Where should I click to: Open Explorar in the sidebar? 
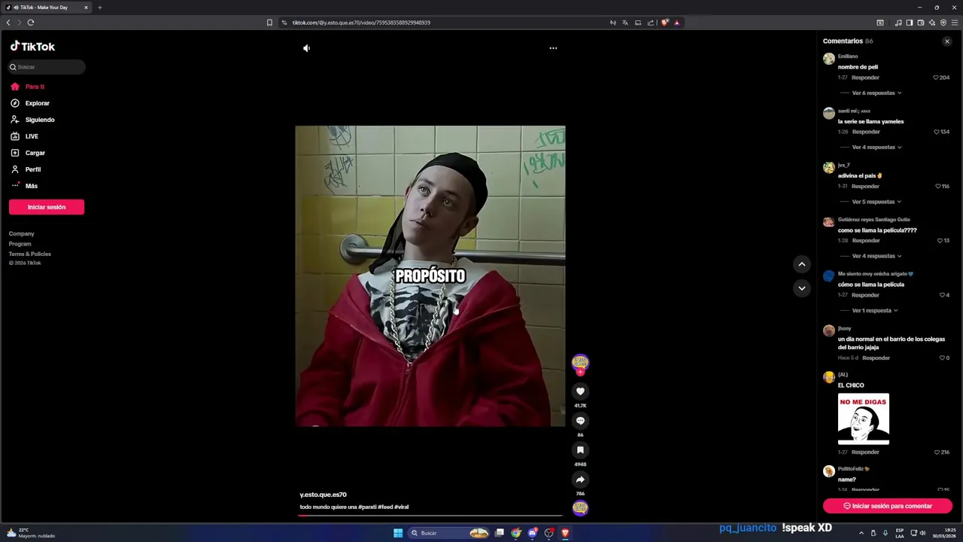tap(31, 103)
